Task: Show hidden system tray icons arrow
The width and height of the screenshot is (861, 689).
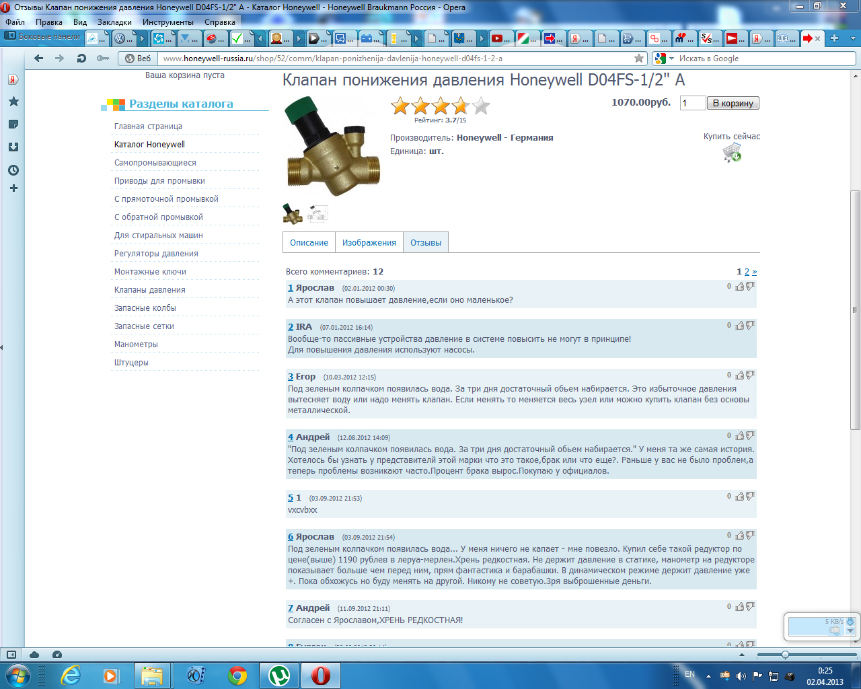Action: pyautogui.click(x=708, y=676)
